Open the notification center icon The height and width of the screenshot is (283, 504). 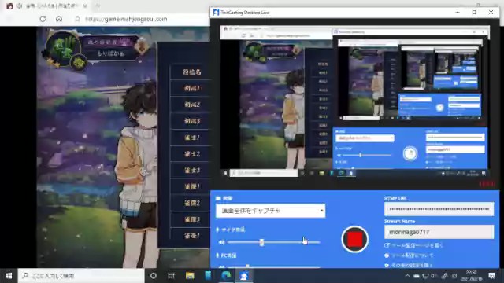click(x=491, y=276)
